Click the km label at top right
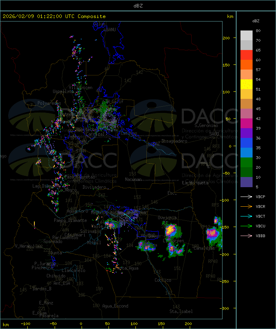This screenshot has width=276, height=329. 230,16
